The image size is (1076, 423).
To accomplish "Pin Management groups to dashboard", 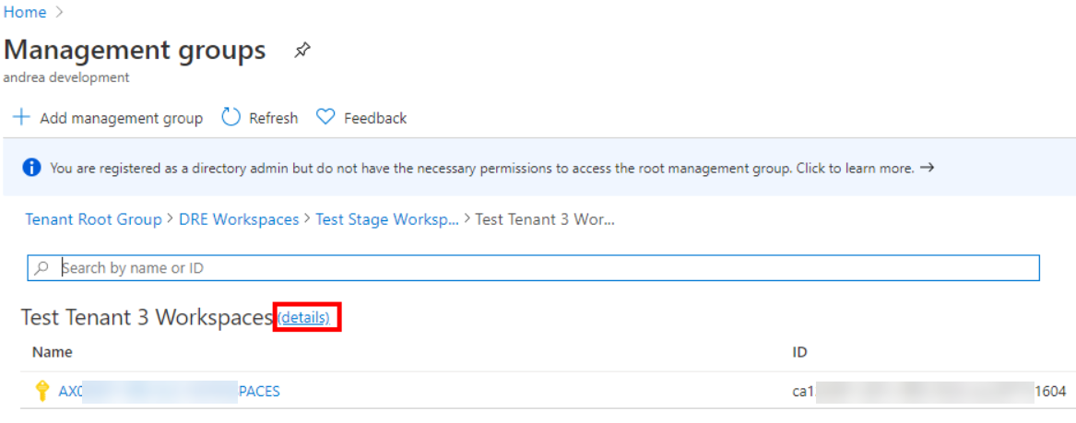I will [x=302, y=50].
